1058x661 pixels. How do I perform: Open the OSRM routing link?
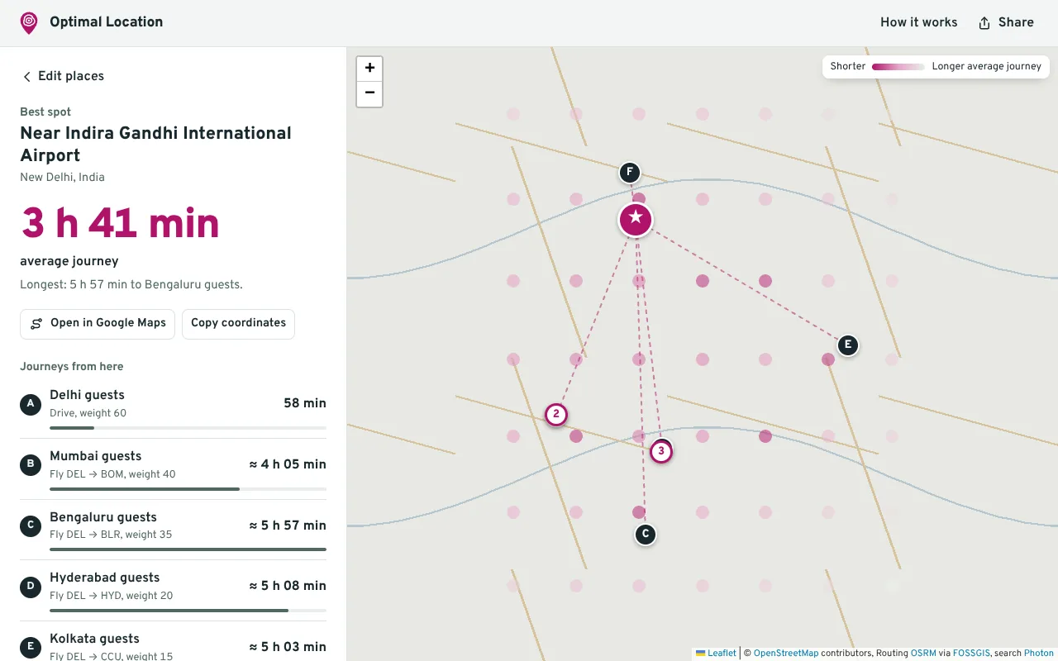tap(923, 653)
